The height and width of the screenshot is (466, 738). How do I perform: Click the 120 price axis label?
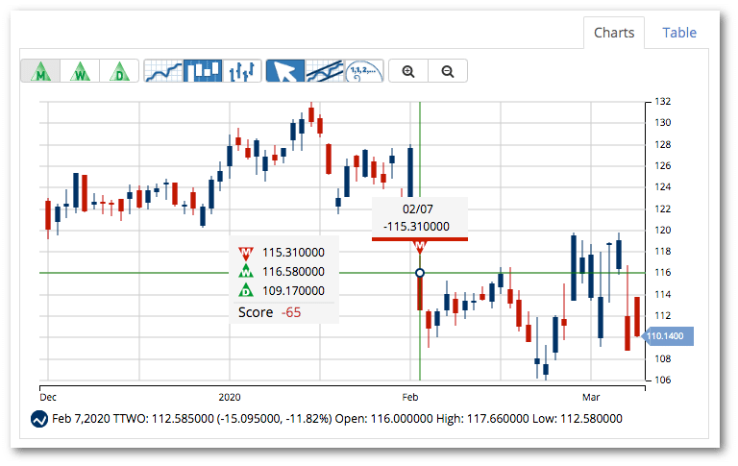point(663,231)
